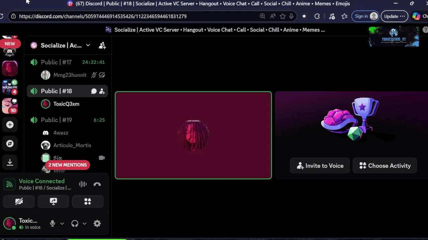
Task: Click the browser Sign in button
Action: pyautogui.click(x=365, y=16)
